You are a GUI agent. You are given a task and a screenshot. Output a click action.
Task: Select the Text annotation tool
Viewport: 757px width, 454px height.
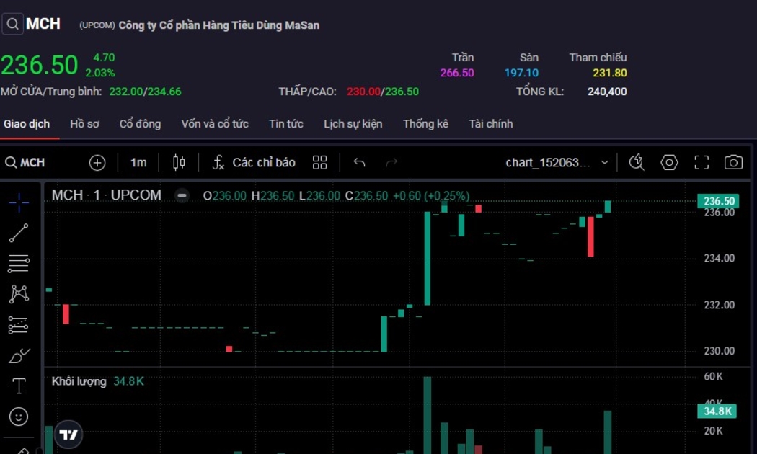pyautogui.click(x=19, y=386)
